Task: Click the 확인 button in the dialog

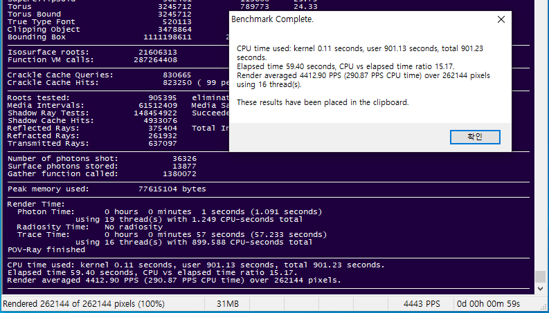Action: [474, 137]
